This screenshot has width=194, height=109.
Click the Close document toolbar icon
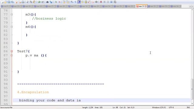click(x=16, y=2)
